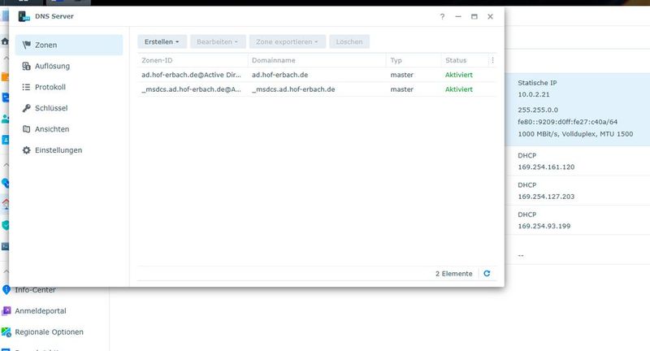Open Info-Center in the control panel
Screen dimensions: 650x351
click(35, 290)
